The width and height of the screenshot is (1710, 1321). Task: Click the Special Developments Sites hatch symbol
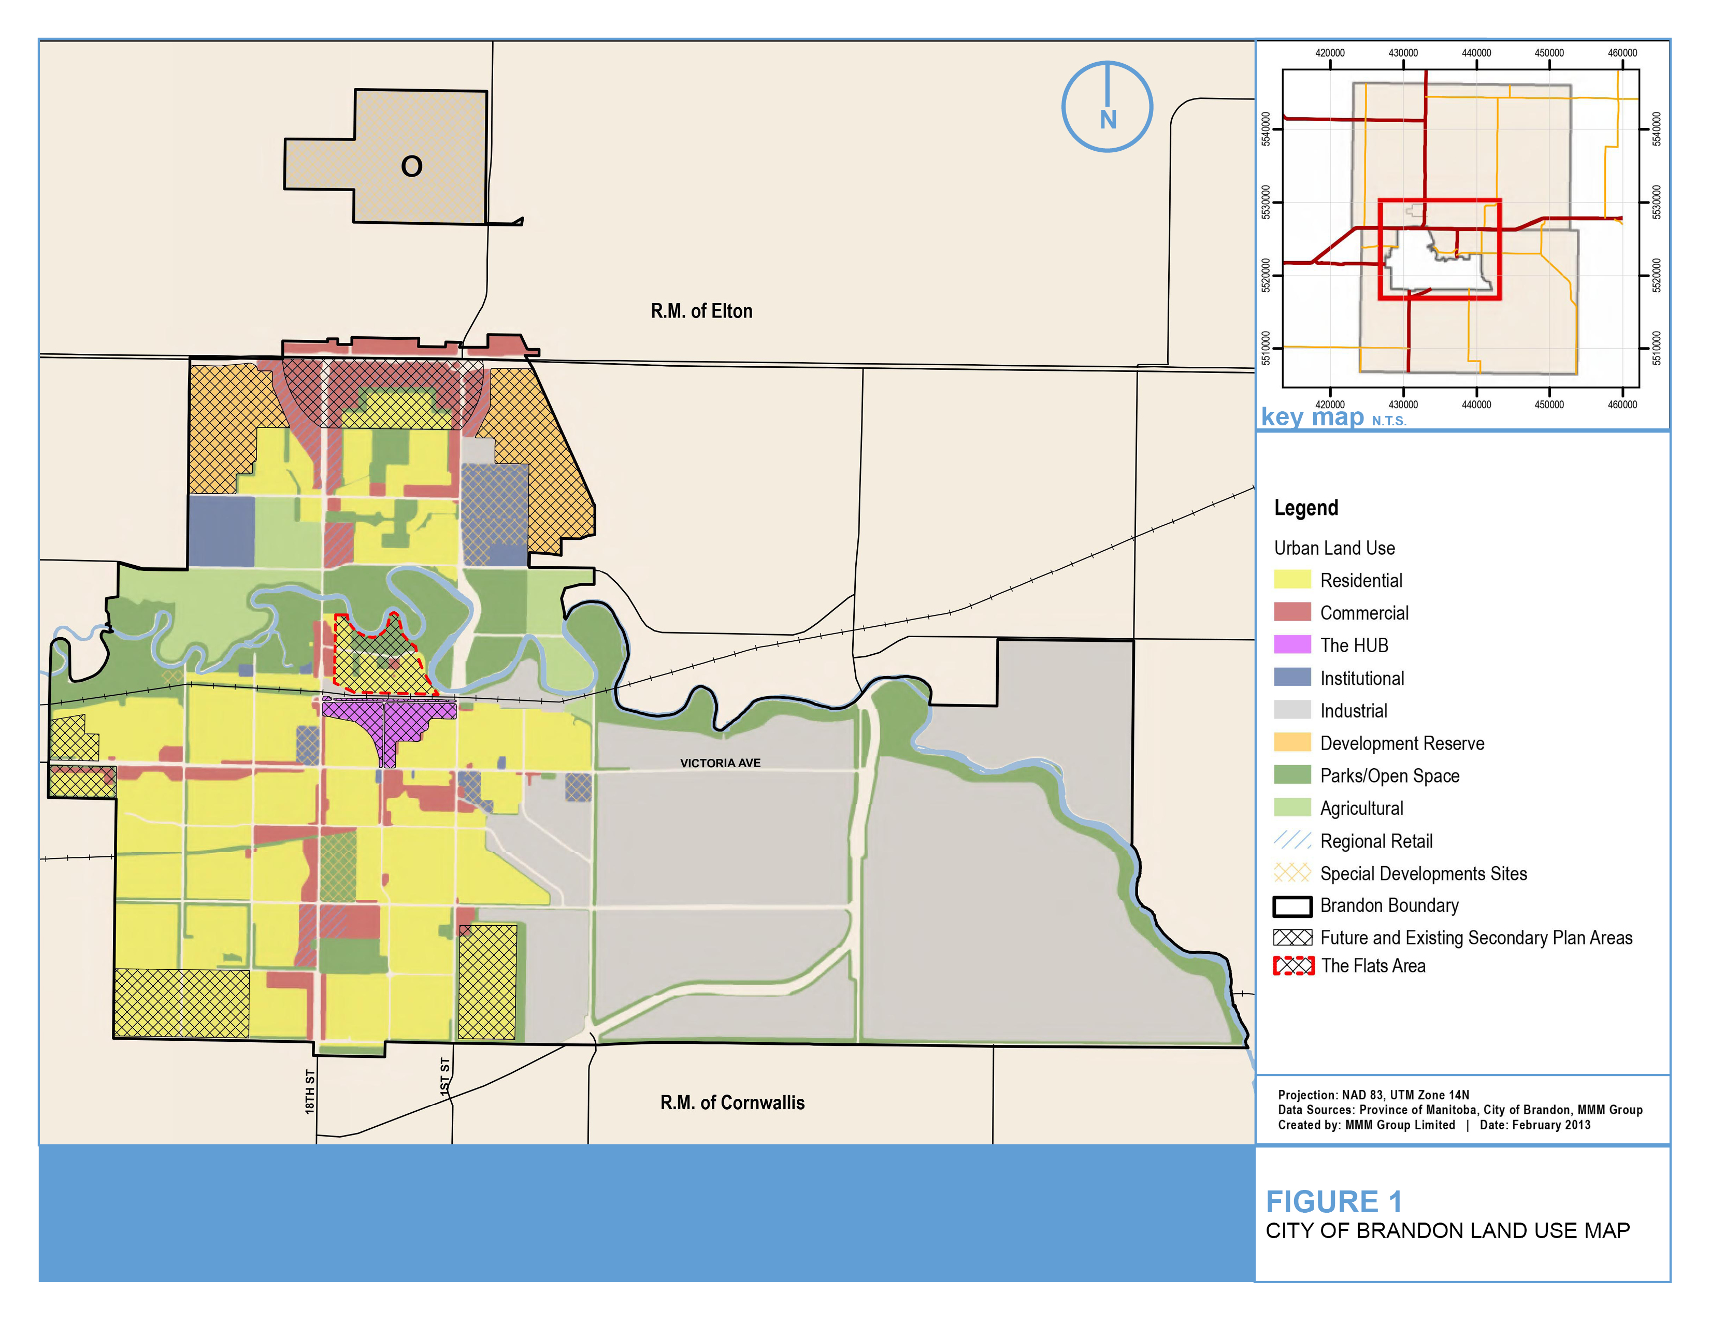(1292, 872)
